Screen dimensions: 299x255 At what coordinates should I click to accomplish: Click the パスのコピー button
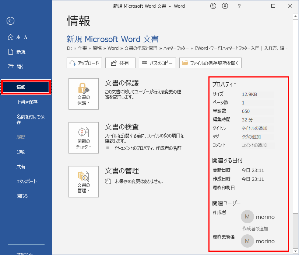[x=157, y=63]
